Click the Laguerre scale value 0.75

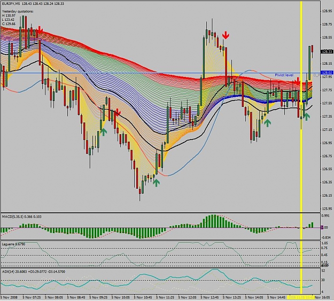[x=325, y=248]
